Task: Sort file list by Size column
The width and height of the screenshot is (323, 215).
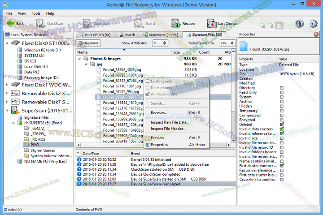Action: click(184, 52)
